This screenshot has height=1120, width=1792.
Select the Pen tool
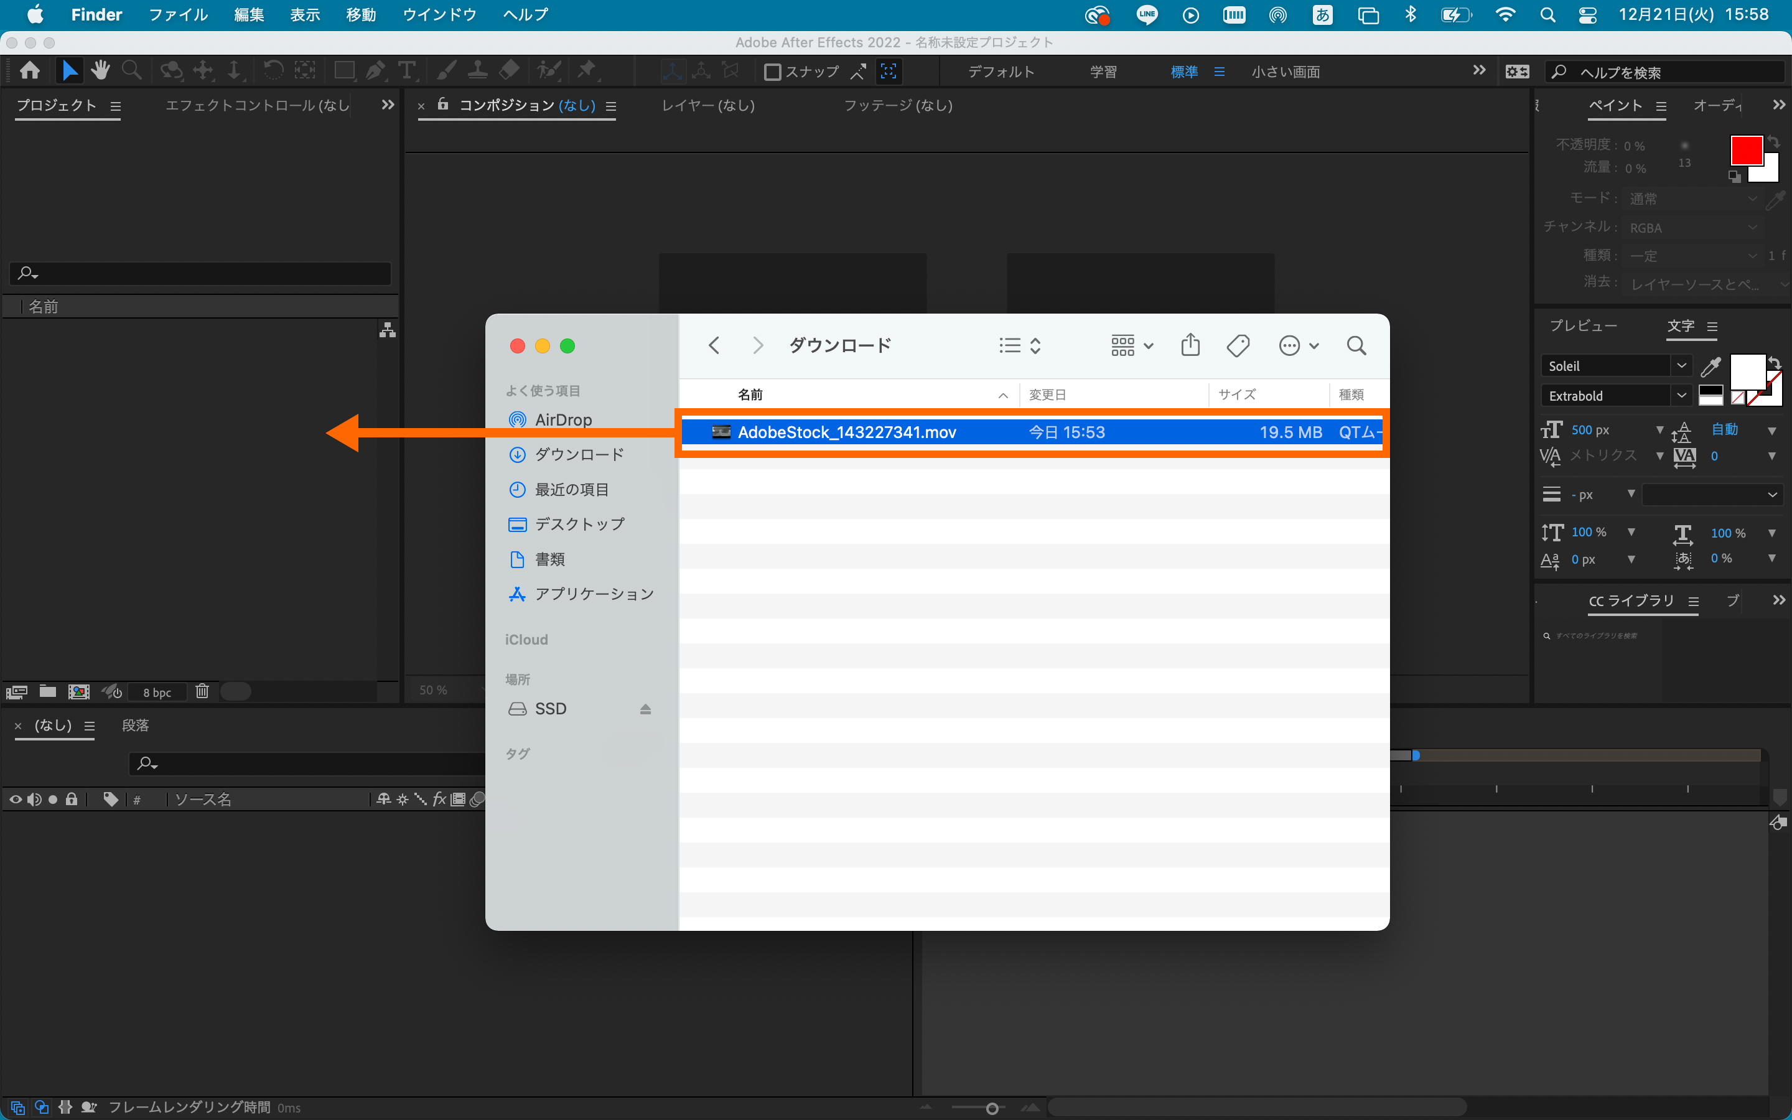click(x=375, y=71)
